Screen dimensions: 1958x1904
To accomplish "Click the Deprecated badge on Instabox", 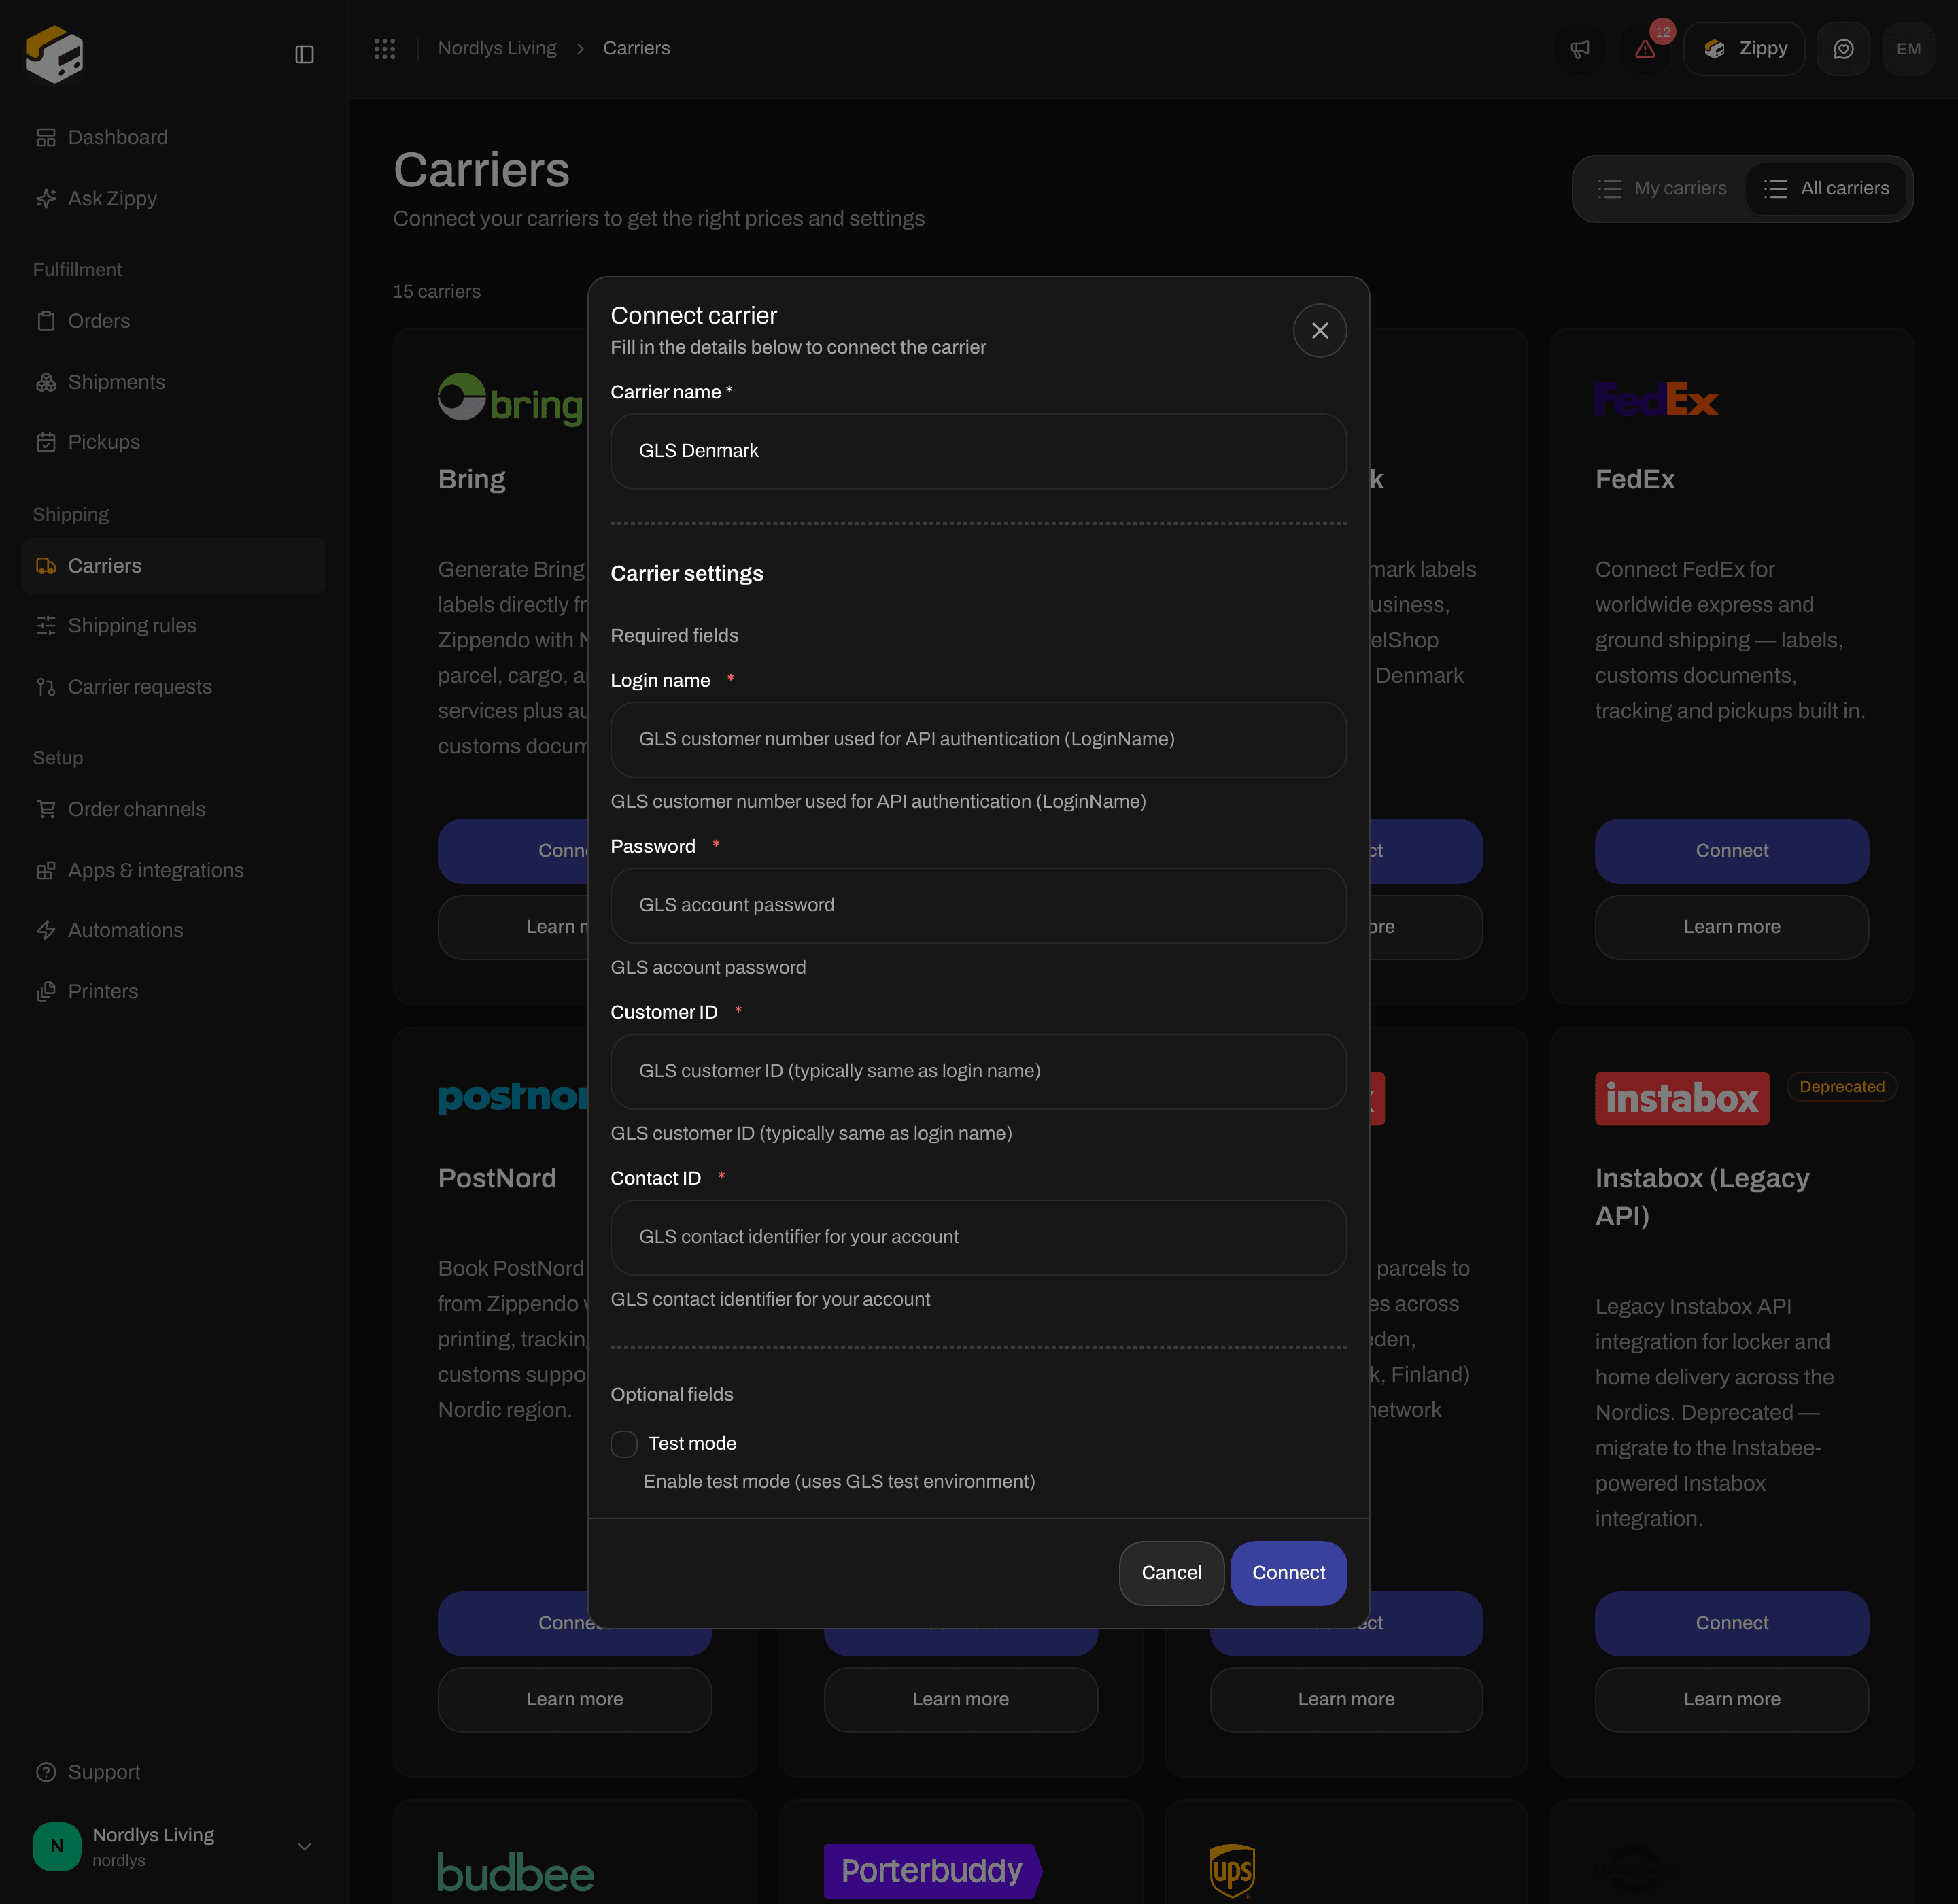I will (1841, 1087).
